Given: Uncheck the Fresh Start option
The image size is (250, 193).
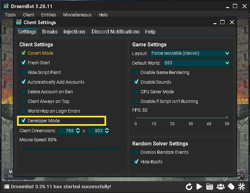Looking at the screenshot, I should pyautogui.click(x=24, y=63).
